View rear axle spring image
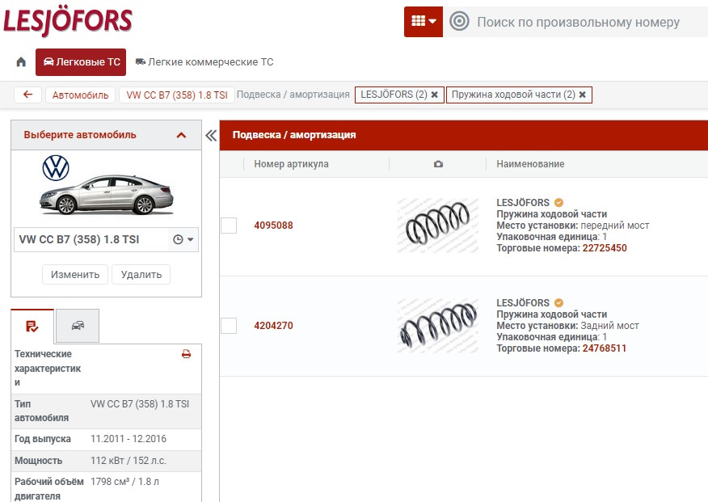Image resolution: width=708 pixels, height=502 pixels. [437, 326]
